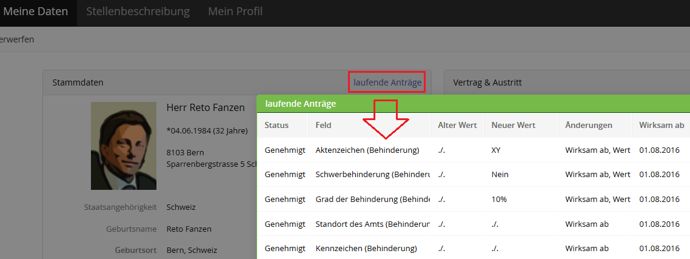Click date 01.08.2016 in Grad der Behinderung row

659,199
